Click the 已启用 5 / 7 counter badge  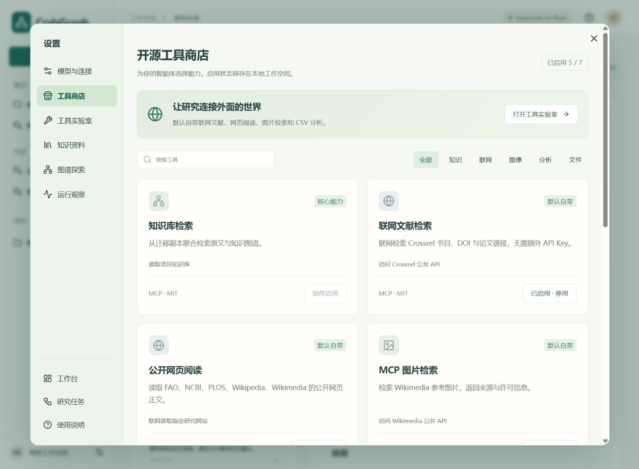(x=565, y=62)
